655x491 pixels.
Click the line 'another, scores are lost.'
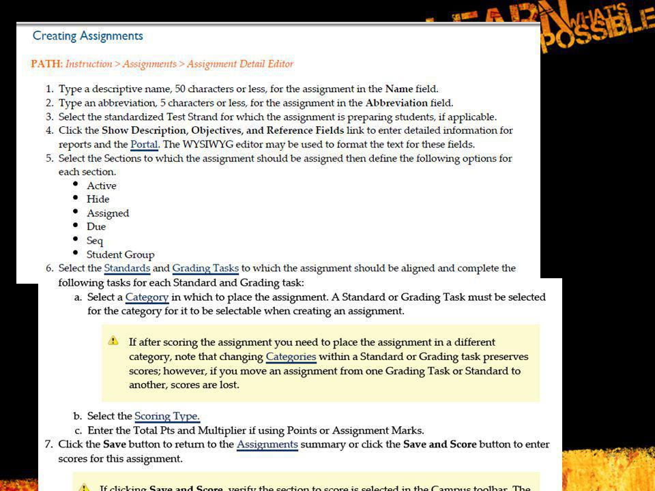pos(184,385)
